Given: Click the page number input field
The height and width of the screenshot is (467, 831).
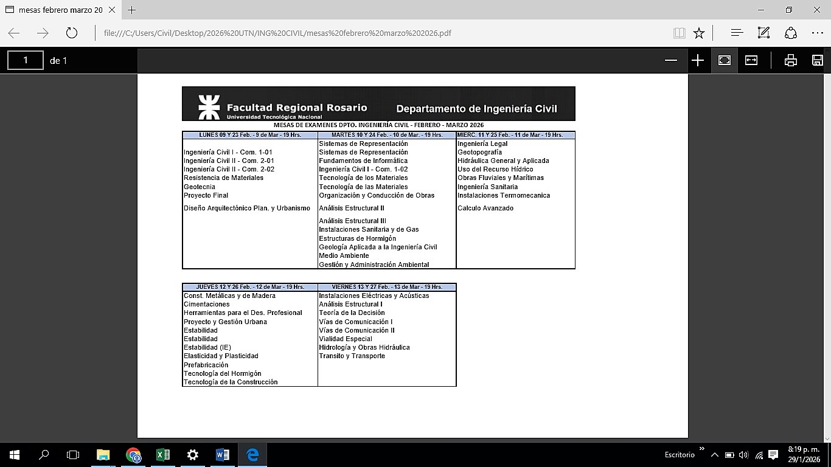Looking at the screenshot, I should tap(26, 60).
